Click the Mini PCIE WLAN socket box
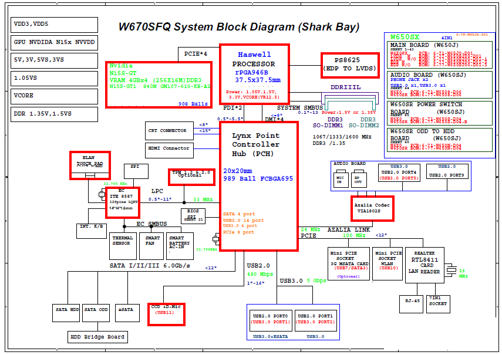The image size is (502, 355). [388, 263]
